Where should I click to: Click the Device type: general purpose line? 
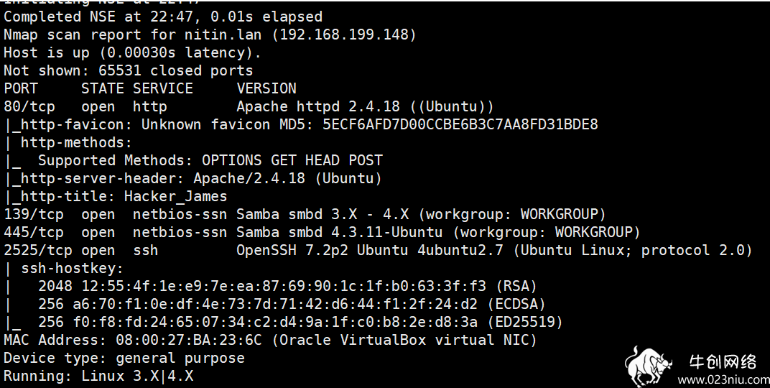[124, 358]
